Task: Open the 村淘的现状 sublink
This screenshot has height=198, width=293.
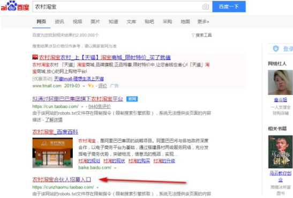Action: [114, 161]
